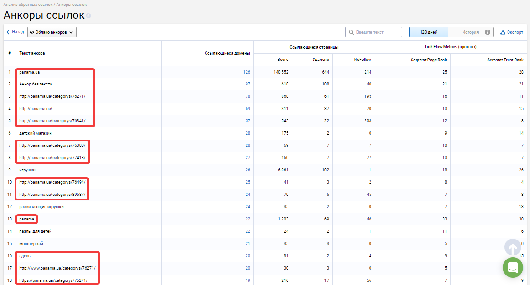Click the scroll-to-top arrow button

point(513,248)
